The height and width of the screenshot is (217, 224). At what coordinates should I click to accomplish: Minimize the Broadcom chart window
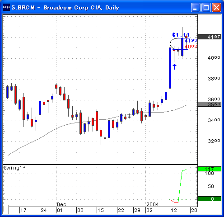tap(196, 7)
